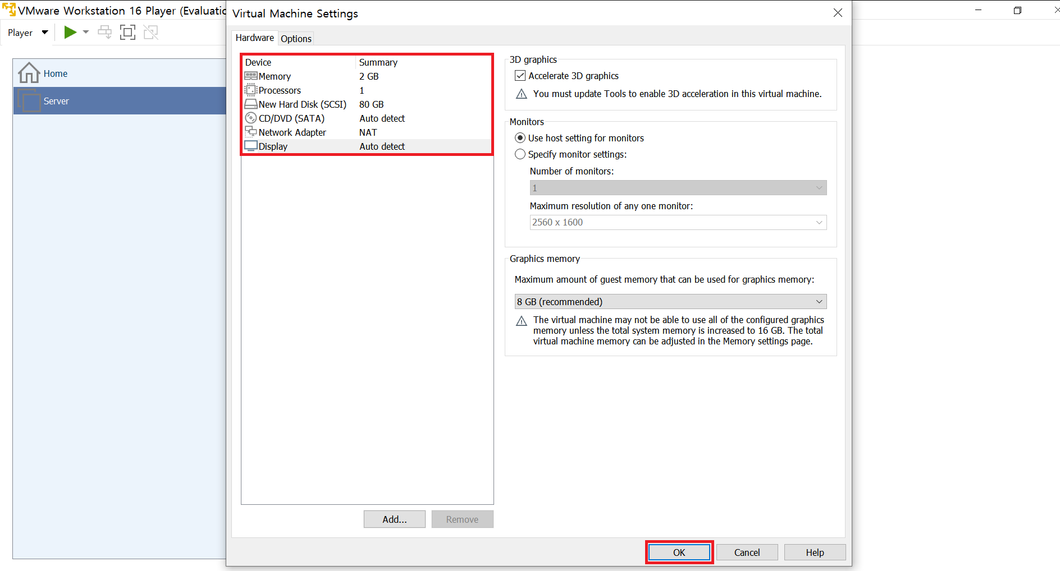Click the Help button
This screenshot has height=571, width=1060.
[x=815, y=552]
